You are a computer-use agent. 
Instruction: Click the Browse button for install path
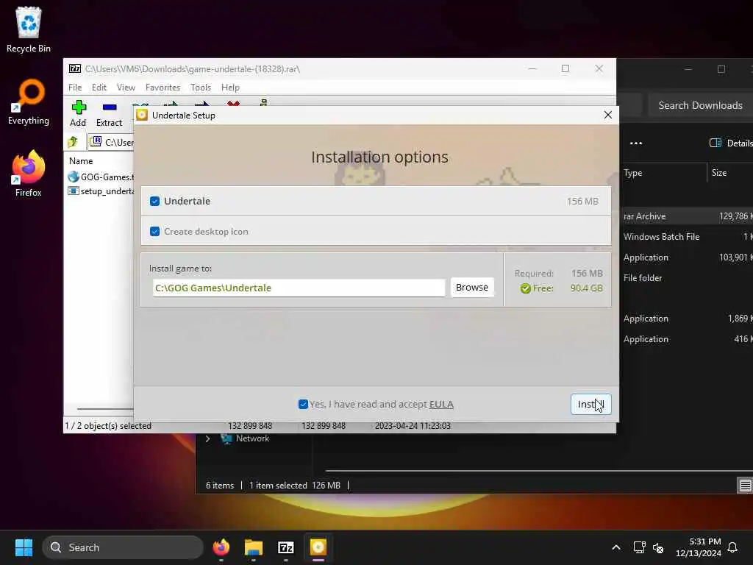[471, 288]
